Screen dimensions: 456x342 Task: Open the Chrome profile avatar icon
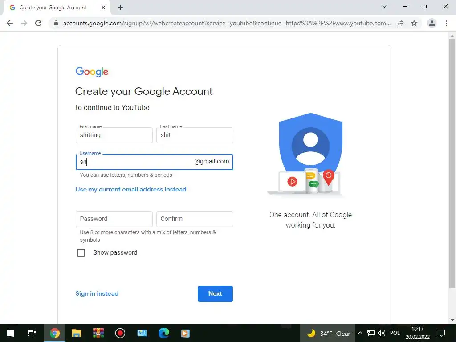(x=432, y=23)
